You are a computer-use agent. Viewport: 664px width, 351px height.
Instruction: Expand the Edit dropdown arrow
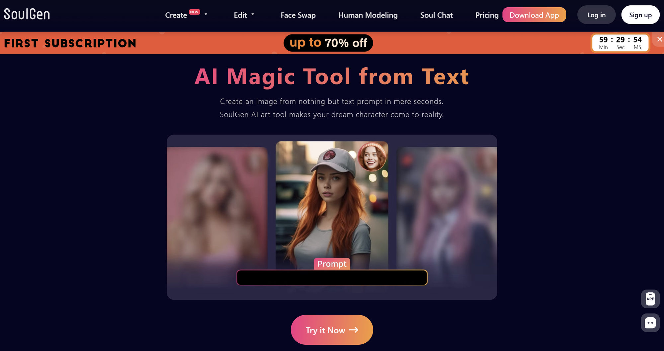coord(253,14)
